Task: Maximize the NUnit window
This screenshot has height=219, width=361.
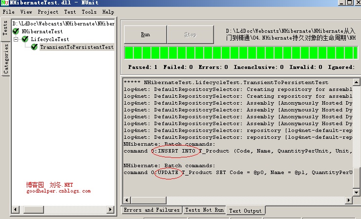Action: click(x=349, y=2)
